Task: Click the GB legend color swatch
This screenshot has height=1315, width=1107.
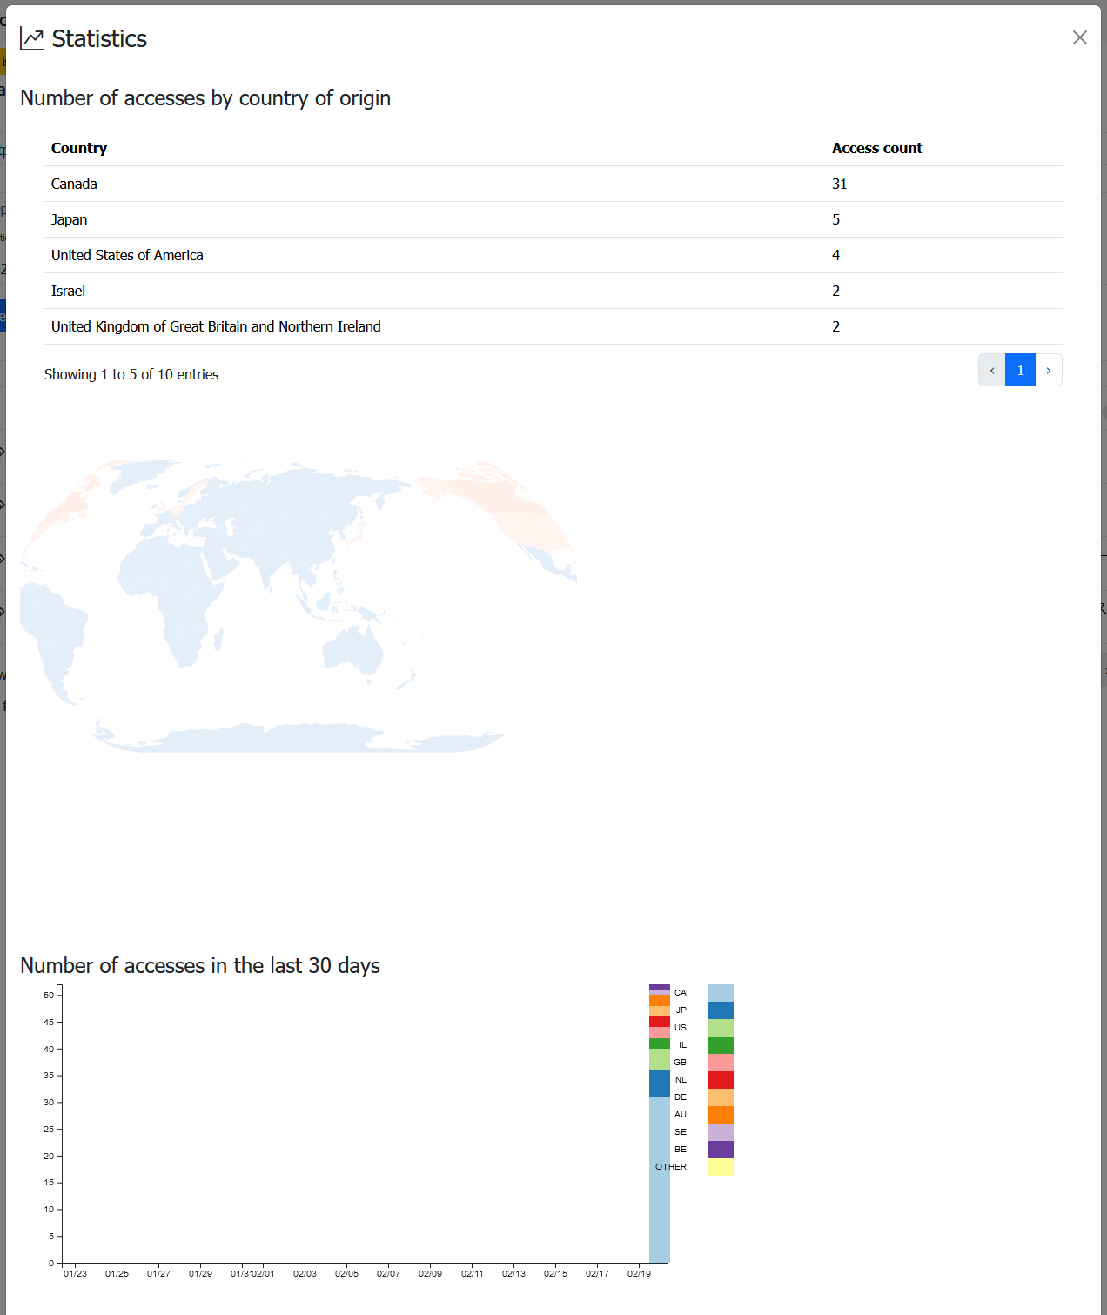Action: click(x=721, y=1063)
